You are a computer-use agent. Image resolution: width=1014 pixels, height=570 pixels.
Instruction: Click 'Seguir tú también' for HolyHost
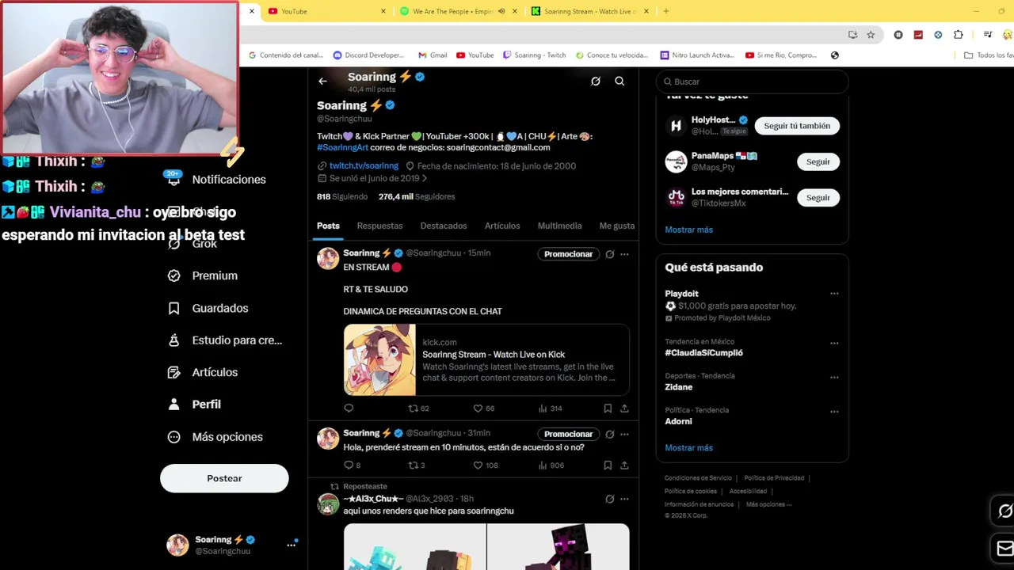tap(797, 126)
